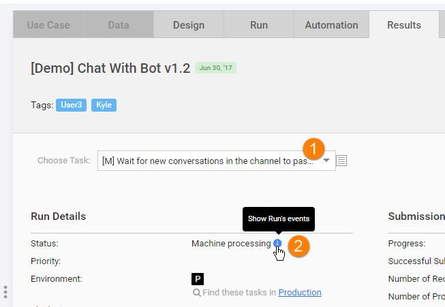The image size is (445, 307).
Task: Expand the Choose Task dropdown arrow
Action: point(326,161)
